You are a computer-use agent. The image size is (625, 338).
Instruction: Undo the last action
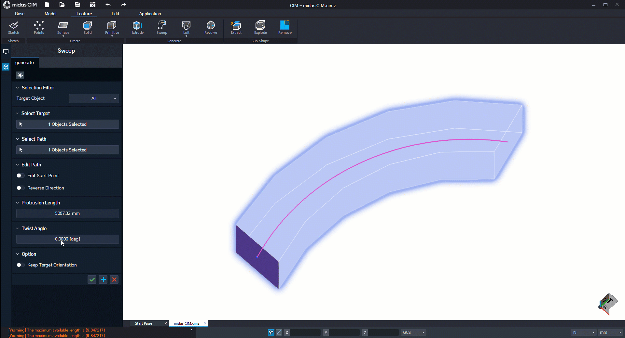coord(108,5)
